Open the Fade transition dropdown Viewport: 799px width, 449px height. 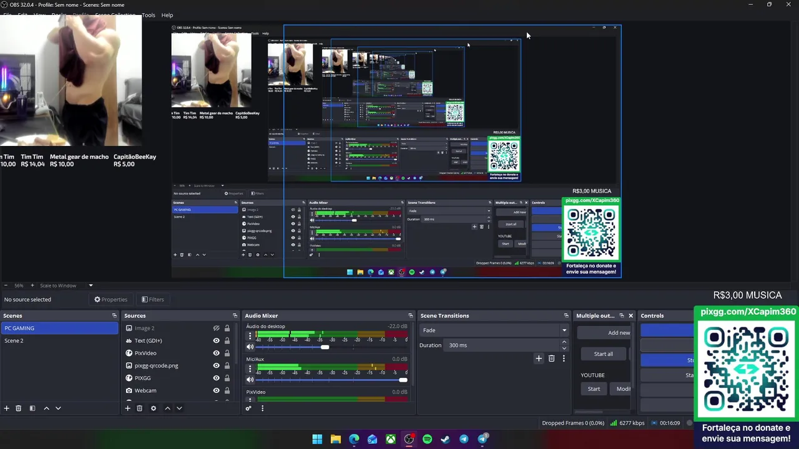494,330
